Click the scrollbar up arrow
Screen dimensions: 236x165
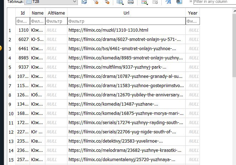pyautogui.click(x=234, y=11)
